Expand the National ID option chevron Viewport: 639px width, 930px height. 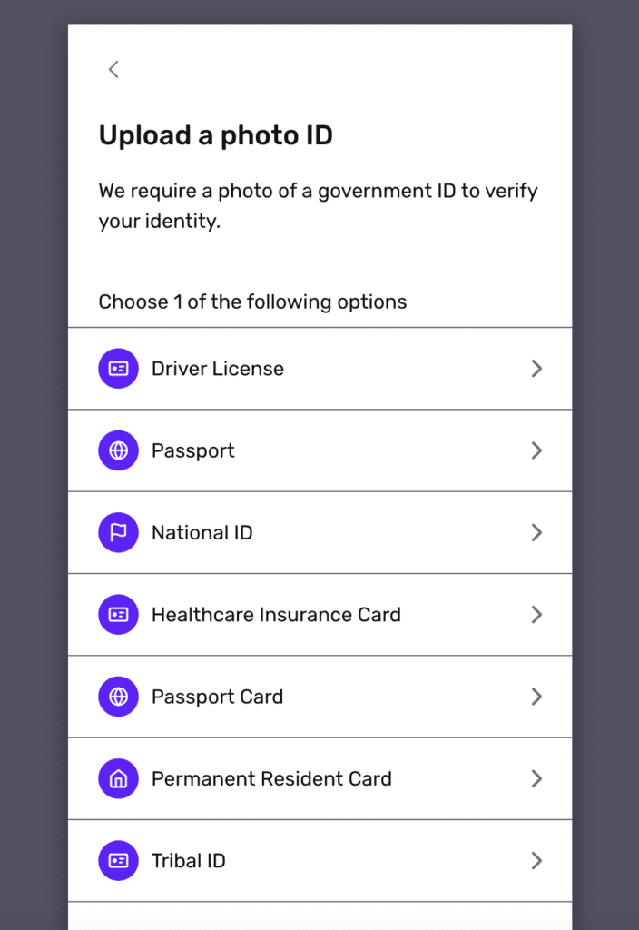(x=536, y=532)
